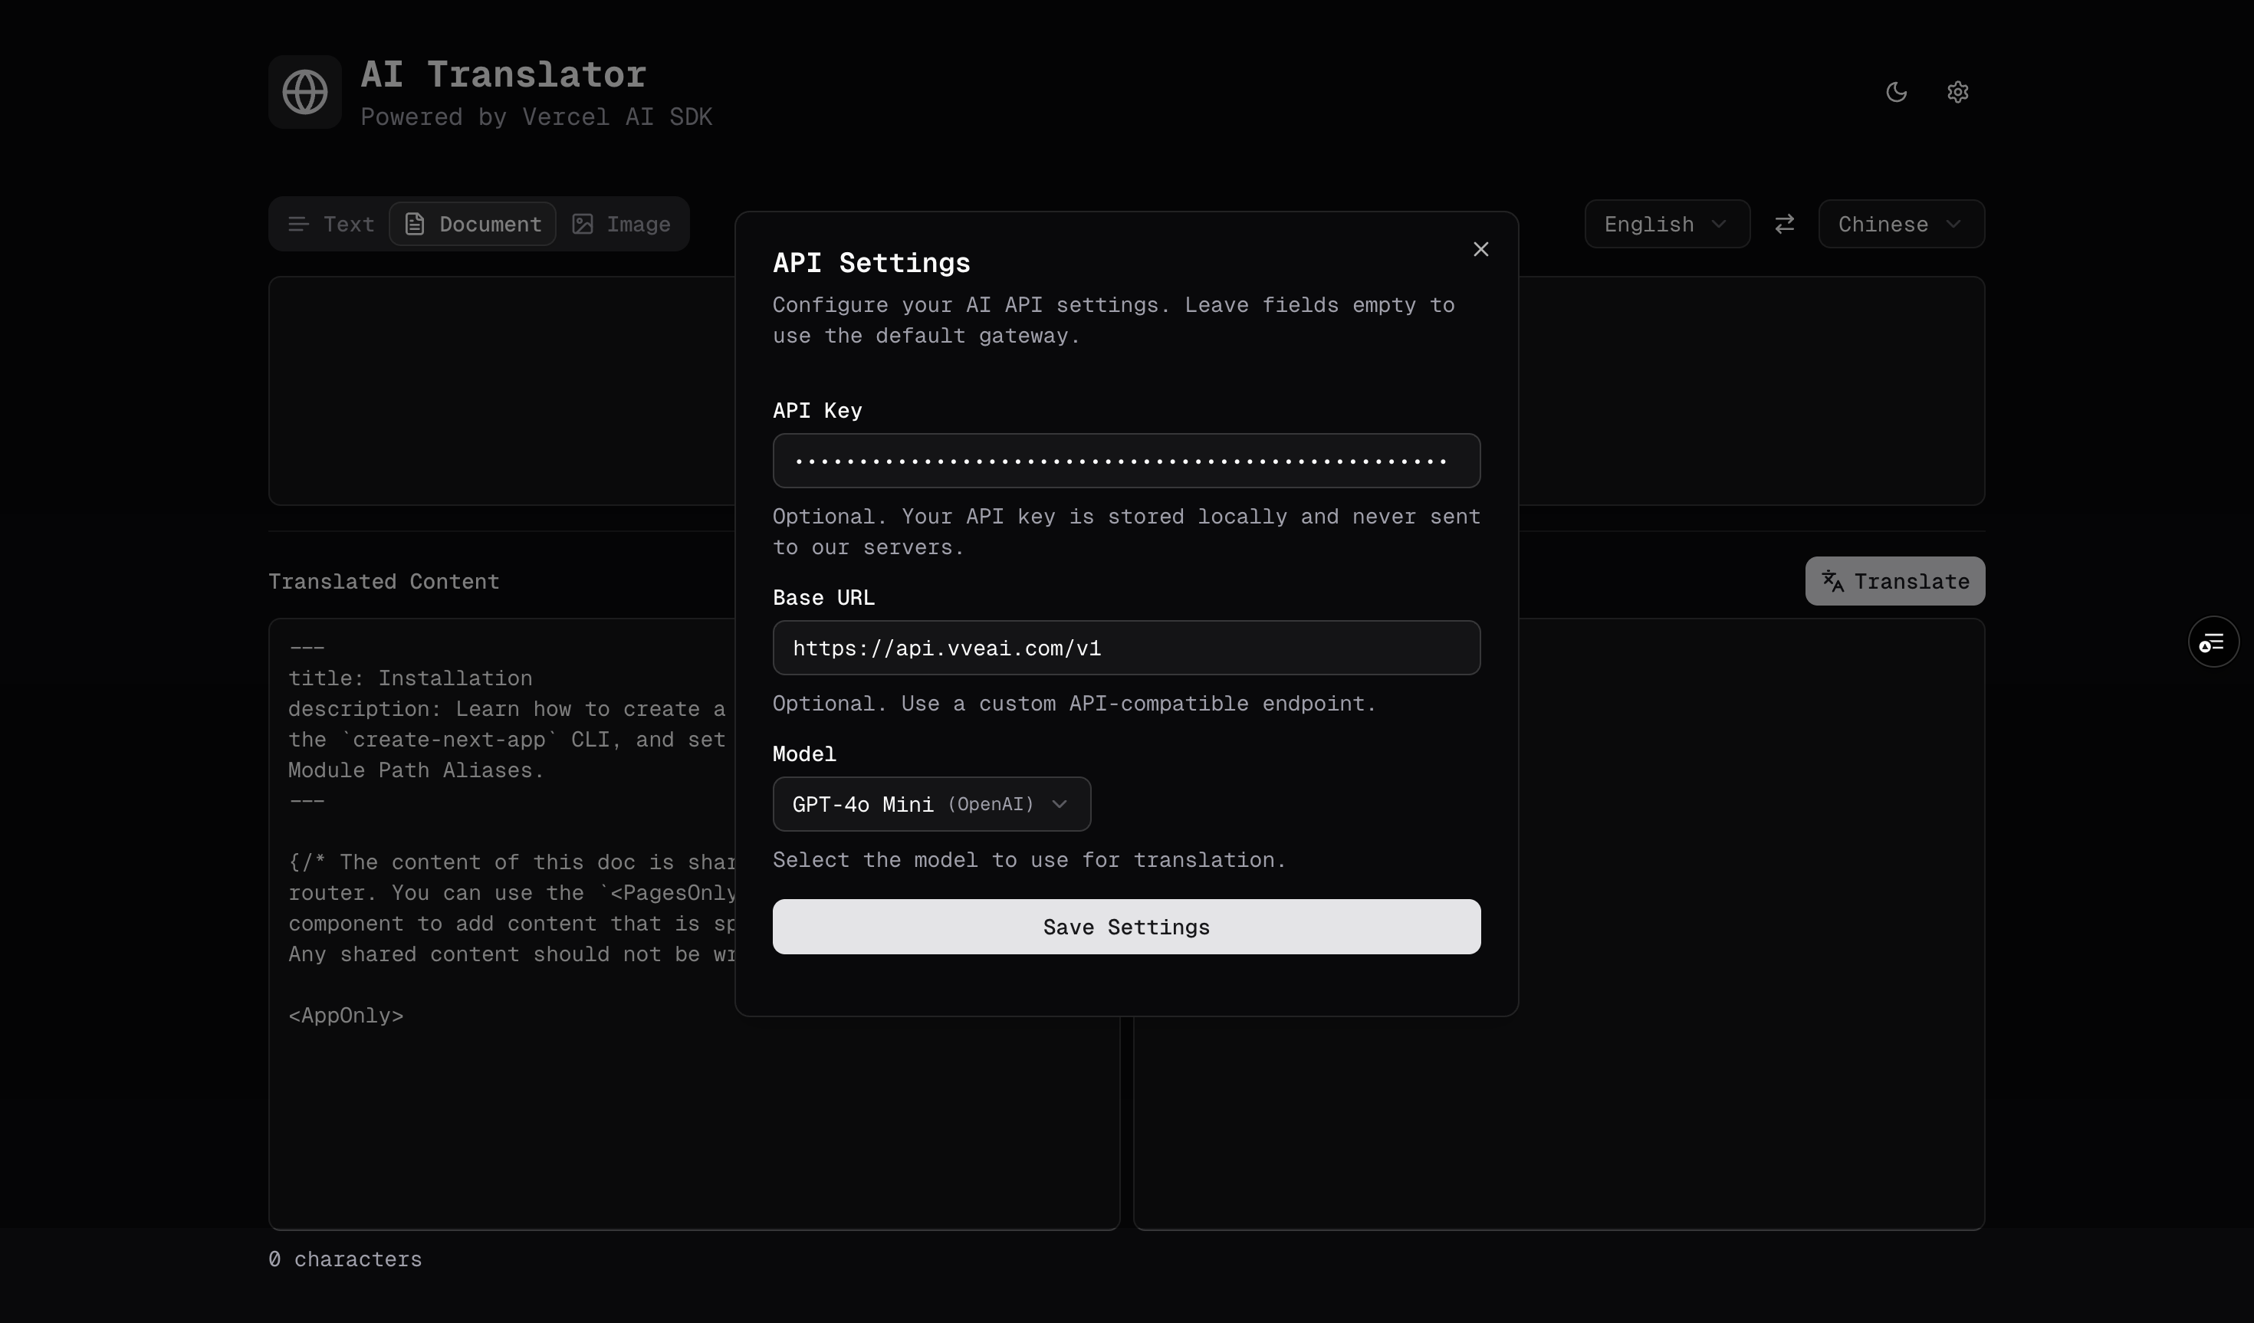Switch to the Image tab

[x=622, y=224]
